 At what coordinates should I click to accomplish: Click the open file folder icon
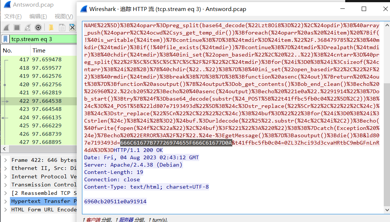(51, 28)
